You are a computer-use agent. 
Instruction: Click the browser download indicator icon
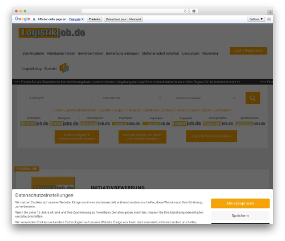(x=194, y=11)
